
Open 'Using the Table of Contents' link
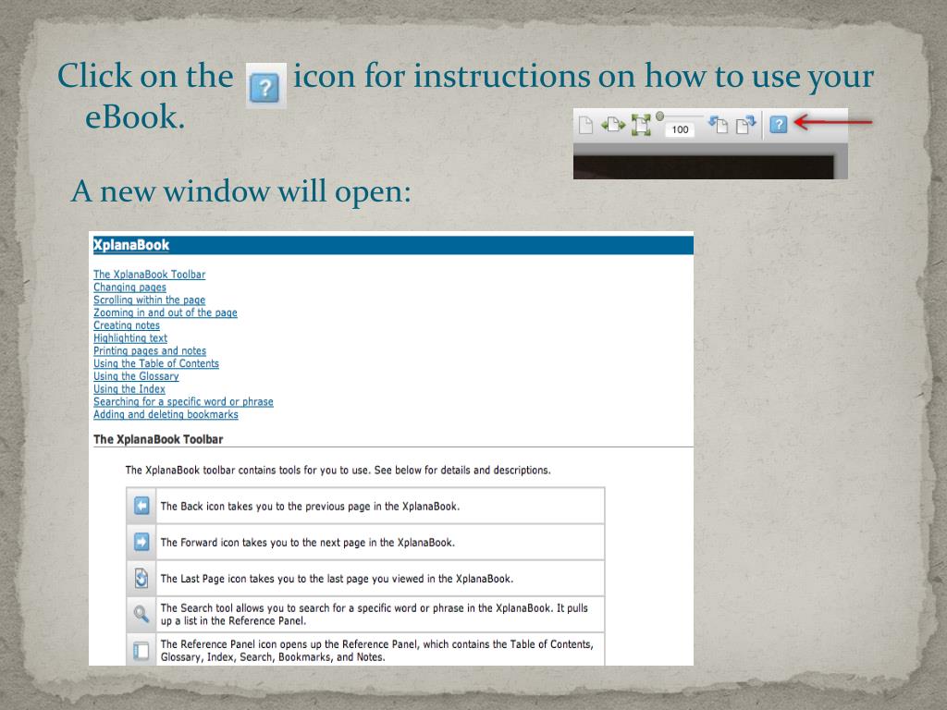pyautogui.click(x=156, y=363)
